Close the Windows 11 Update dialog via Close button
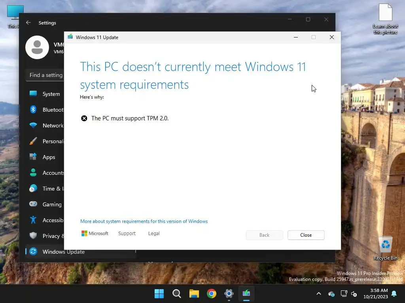Screen dimensions: 405x303 306,235
